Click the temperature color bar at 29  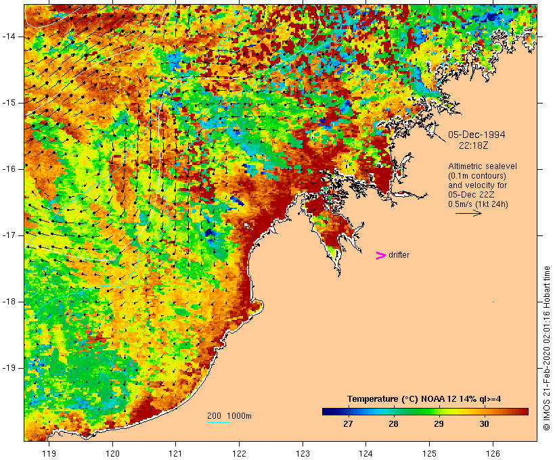pos(439,411)
